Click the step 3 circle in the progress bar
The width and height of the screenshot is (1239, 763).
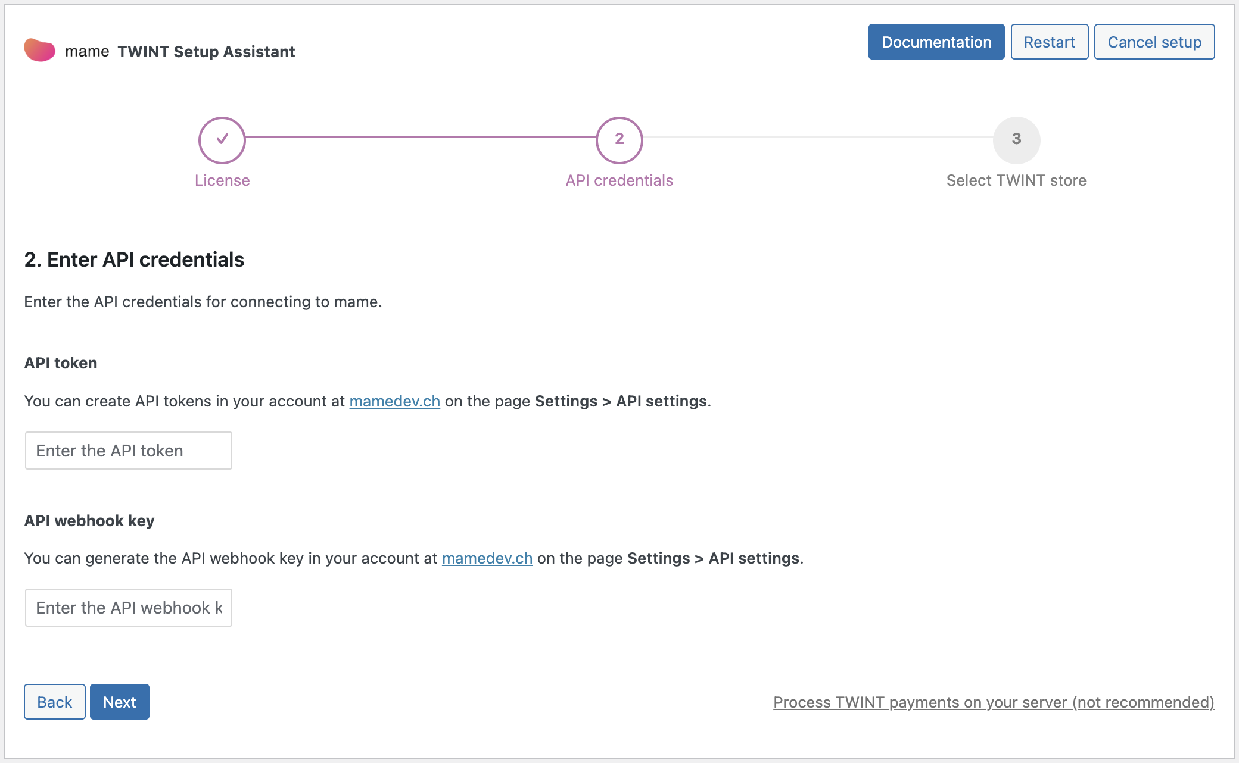[1016, 140]
